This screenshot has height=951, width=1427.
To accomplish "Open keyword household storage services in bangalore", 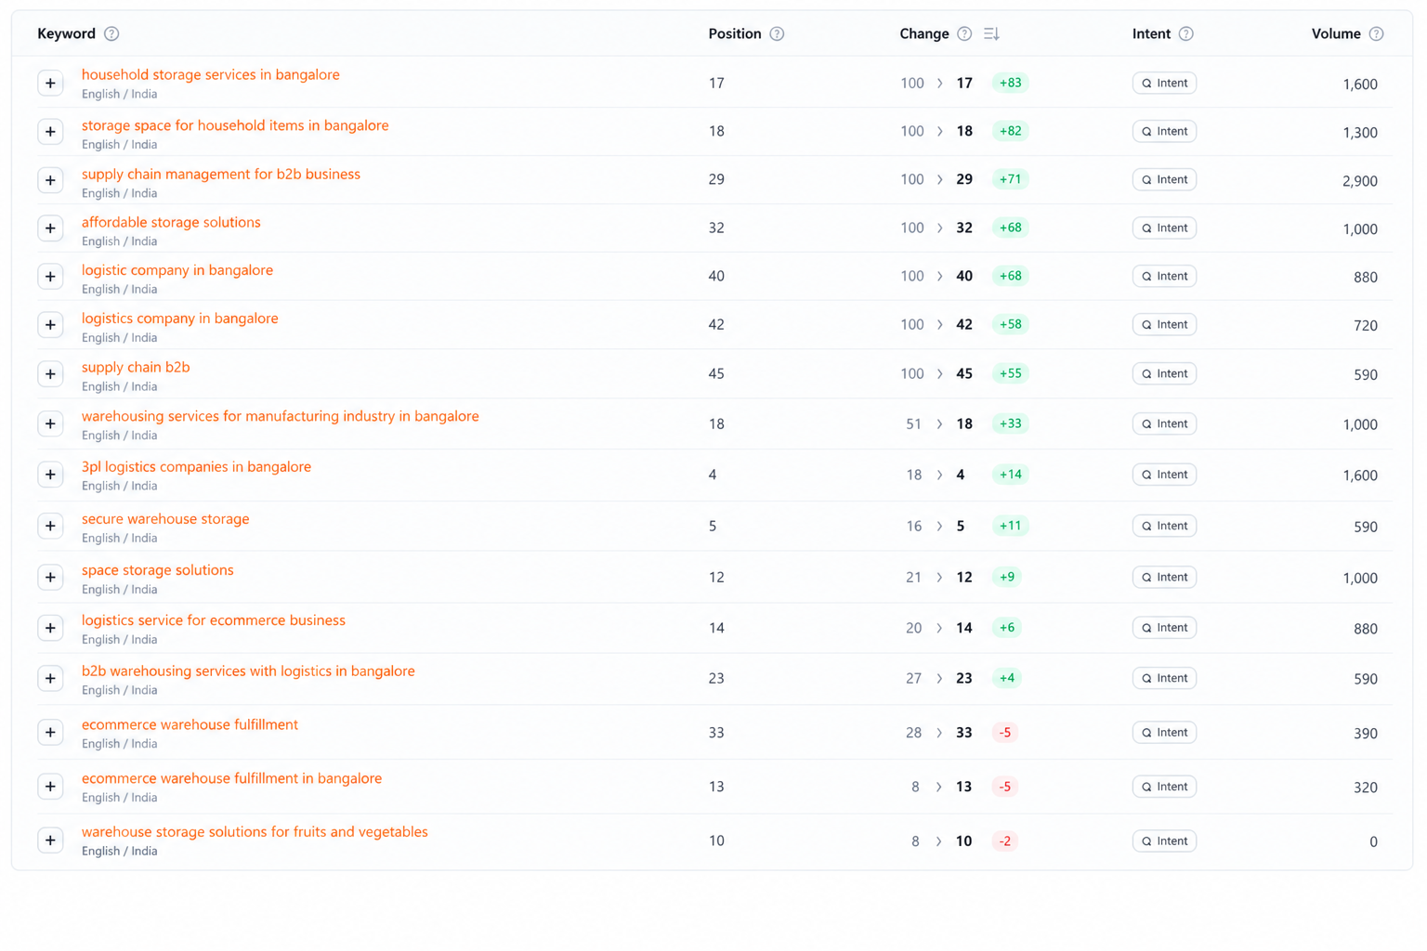I will point(211,75).
